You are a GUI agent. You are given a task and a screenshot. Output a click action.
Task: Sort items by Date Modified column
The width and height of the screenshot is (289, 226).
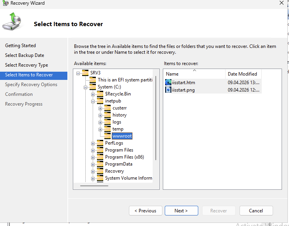point(243,74)
